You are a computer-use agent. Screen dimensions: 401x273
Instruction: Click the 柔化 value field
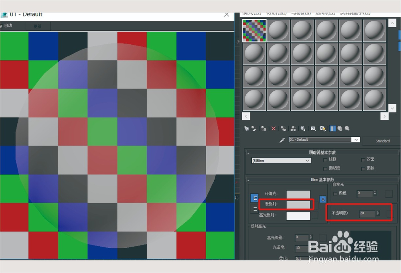coord(302,259)
